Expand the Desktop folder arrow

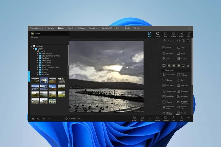pyautogui.click(x=38, y=58)
